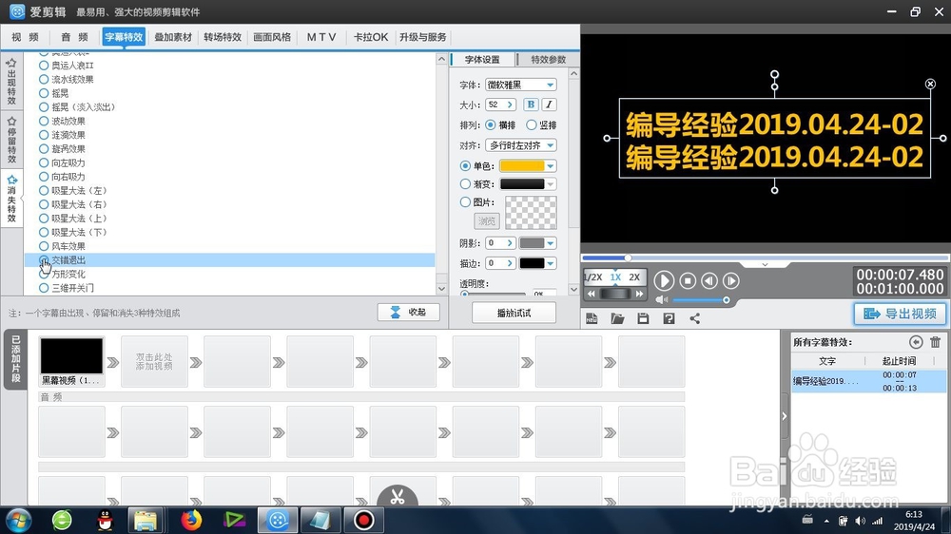Click 播放试试 preview button
The image size is (951, 534).
[514, 313]
